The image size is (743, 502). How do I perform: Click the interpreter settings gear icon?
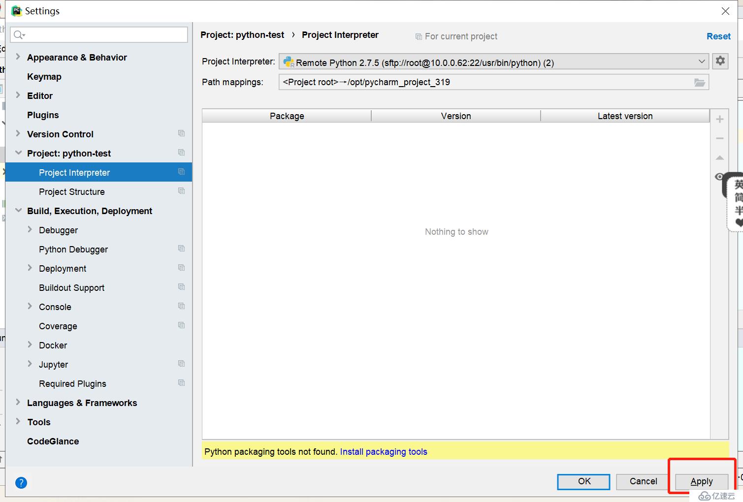720,61
